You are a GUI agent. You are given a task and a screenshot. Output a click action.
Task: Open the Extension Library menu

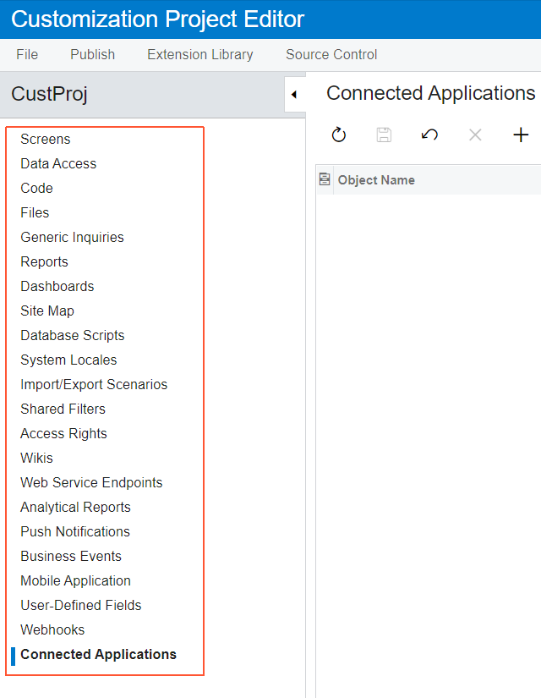pos(199,54)
